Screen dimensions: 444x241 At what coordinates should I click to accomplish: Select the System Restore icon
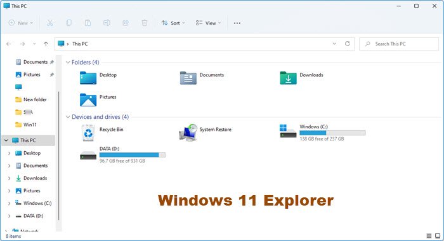[188, 132]
